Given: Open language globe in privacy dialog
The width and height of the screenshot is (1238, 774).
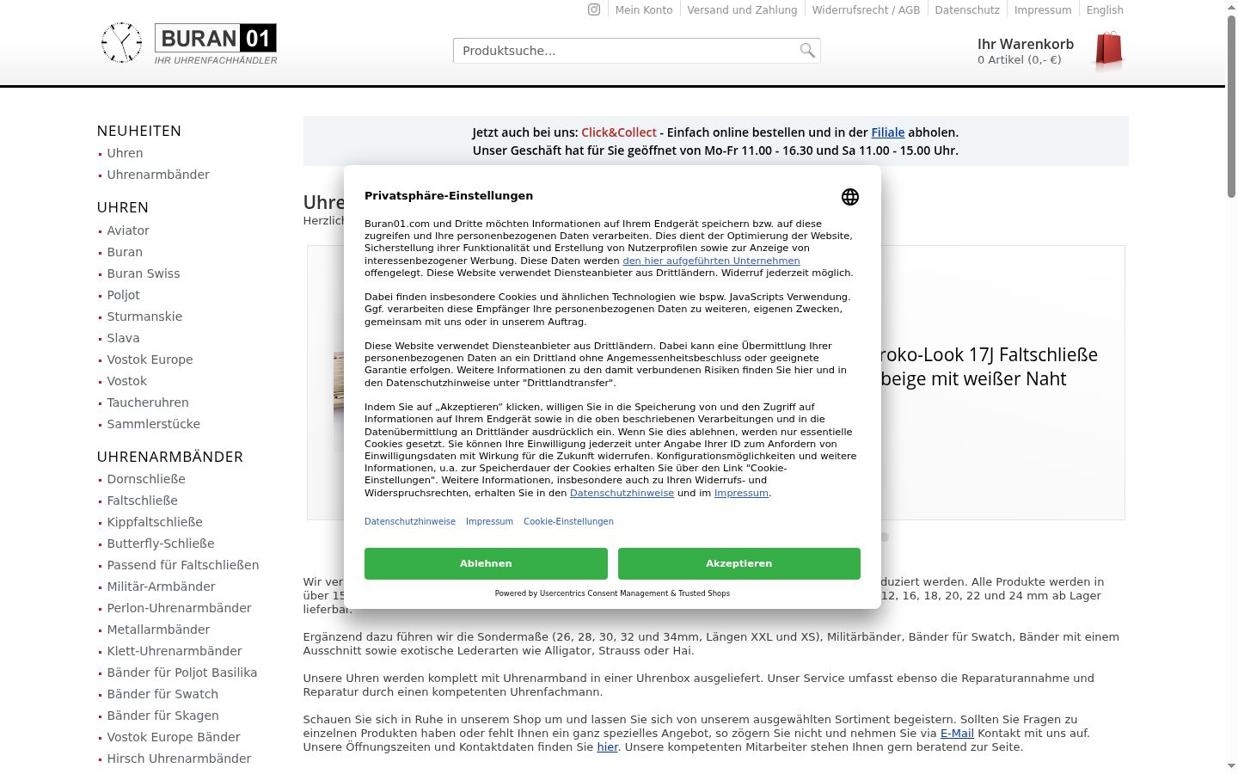Looking at the screenshot, I should tap(850, 197).
